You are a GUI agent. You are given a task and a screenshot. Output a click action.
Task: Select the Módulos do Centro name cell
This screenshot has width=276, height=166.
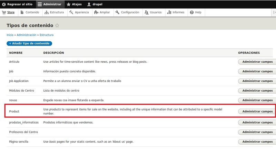[x=21, y=91]
